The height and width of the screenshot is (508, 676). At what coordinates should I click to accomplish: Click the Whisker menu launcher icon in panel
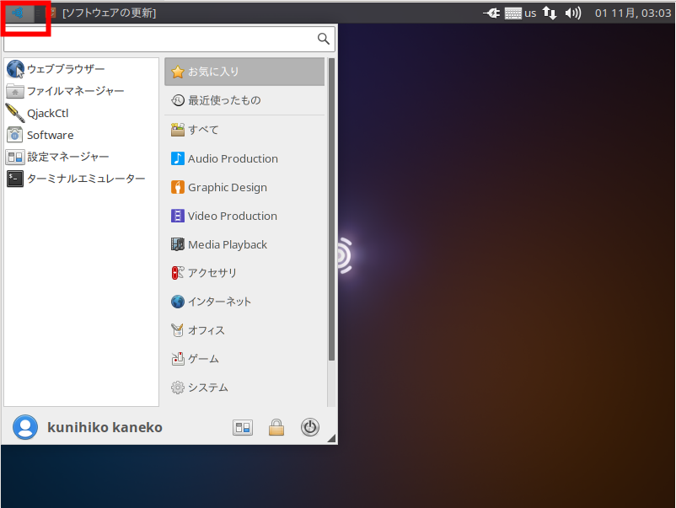pos(18,13)
